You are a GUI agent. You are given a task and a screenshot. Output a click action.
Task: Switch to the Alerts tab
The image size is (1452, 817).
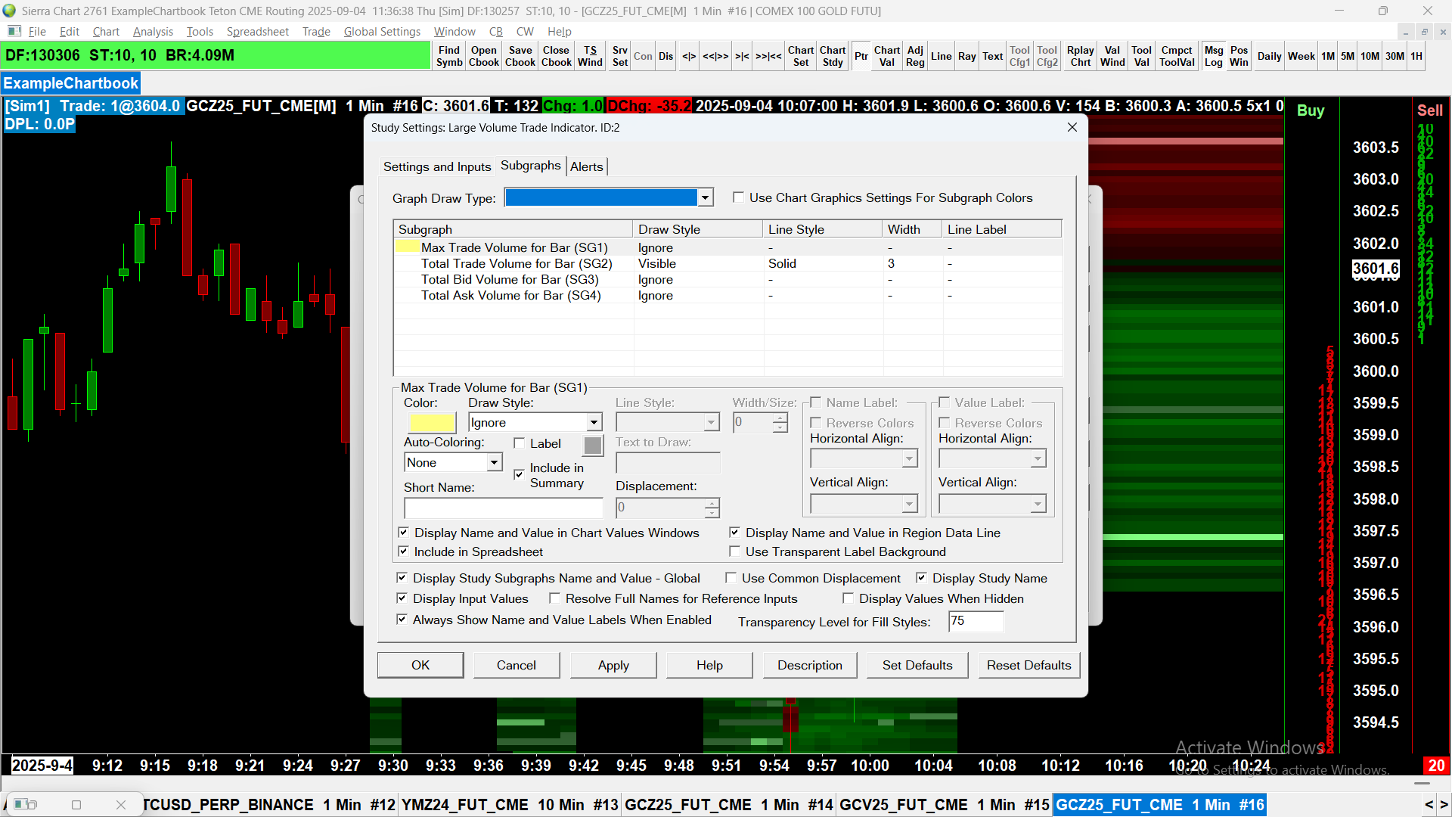coord(587,166)
